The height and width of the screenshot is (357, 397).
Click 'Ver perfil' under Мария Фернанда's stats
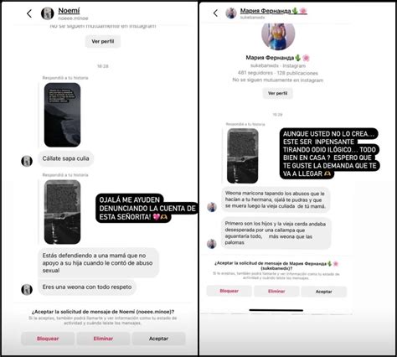point(277,93)
